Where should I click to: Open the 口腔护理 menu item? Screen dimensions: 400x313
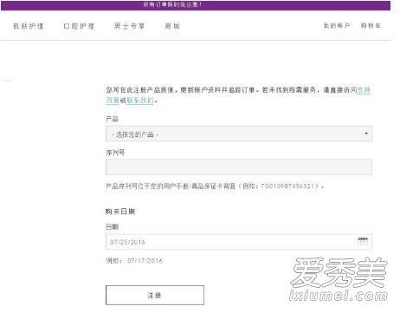click(x=79, y=26)
